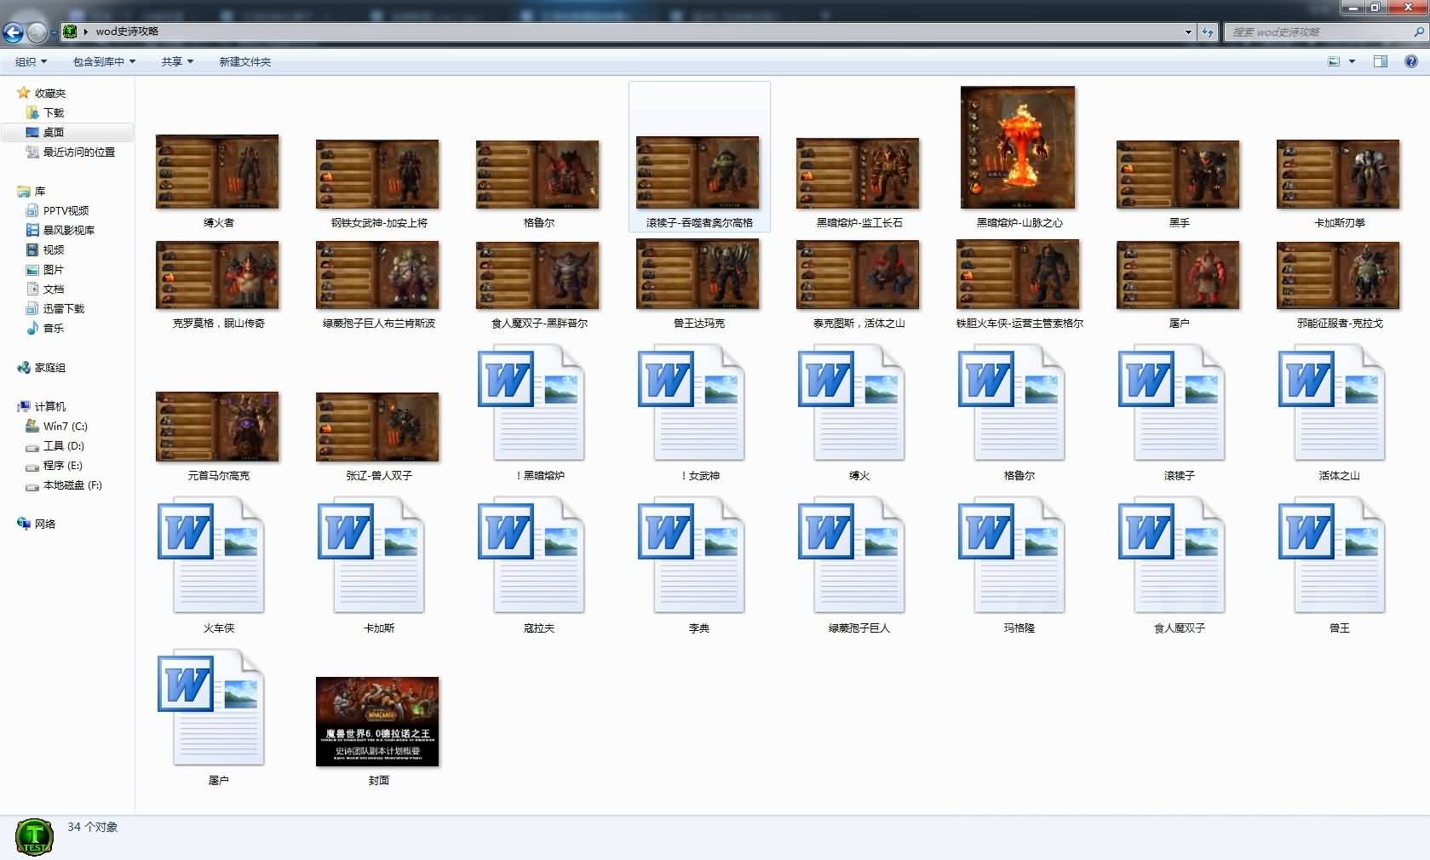Select the 克罗莫格，眠山传奇 image
This screenshot has width=1430, height=860.
coord(217,275)
